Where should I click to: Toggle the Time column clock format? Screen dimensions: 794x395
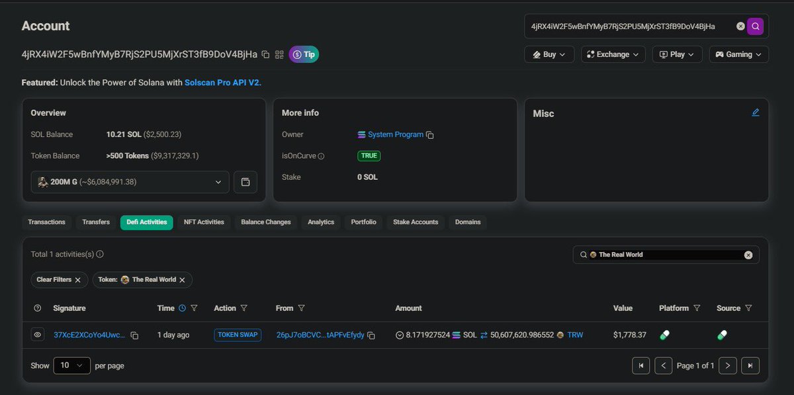(181, 308)
